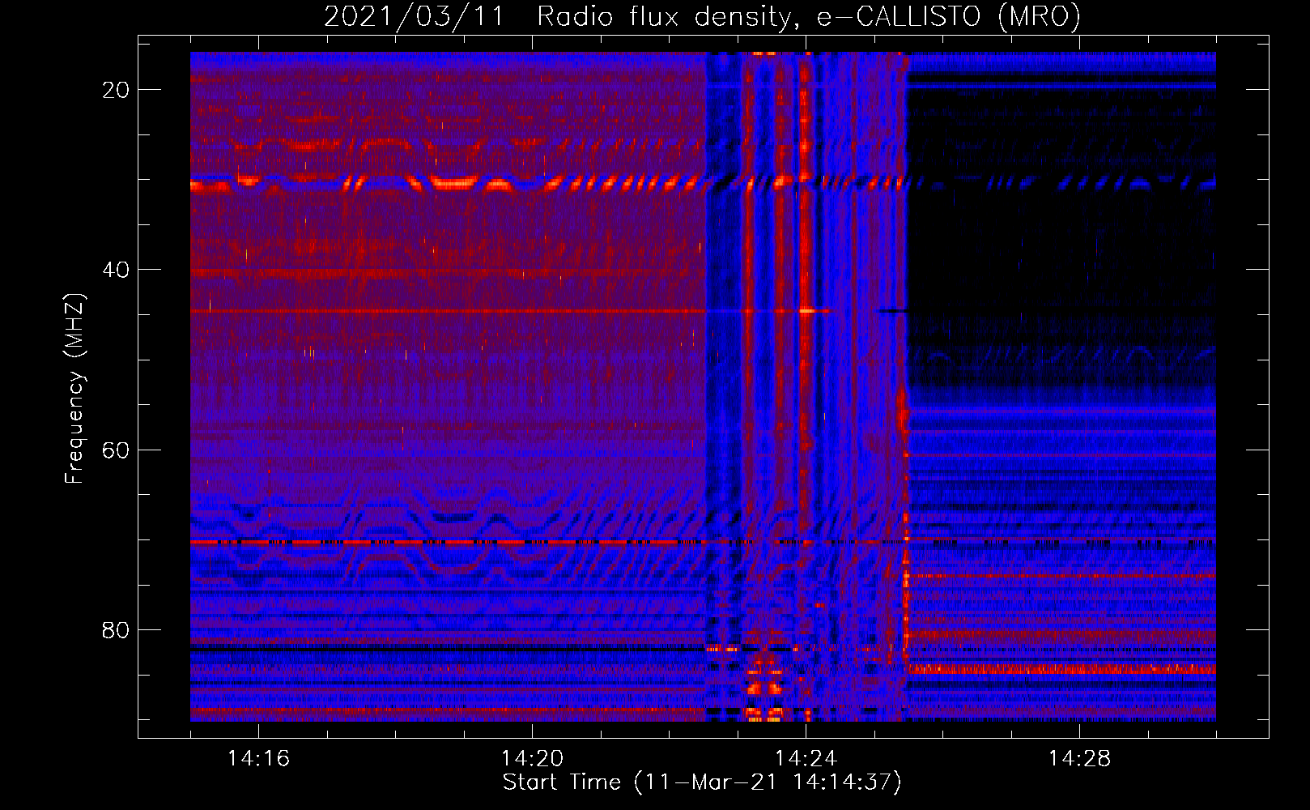The height and width of the screenshot is (810, 1310).
Task: Click the '14:24' time tick label
Action: pos(806,758)
